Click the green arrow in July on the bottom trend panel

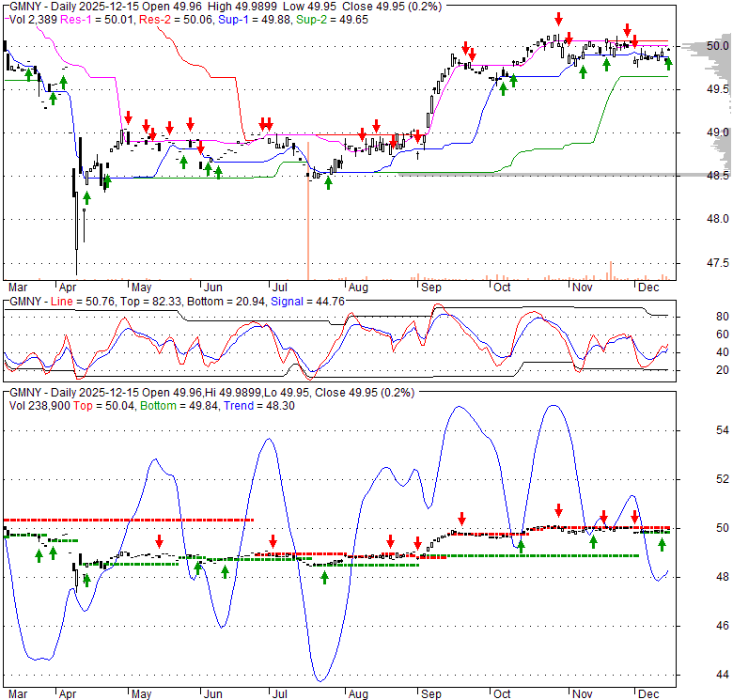click(x=324, y=577)
